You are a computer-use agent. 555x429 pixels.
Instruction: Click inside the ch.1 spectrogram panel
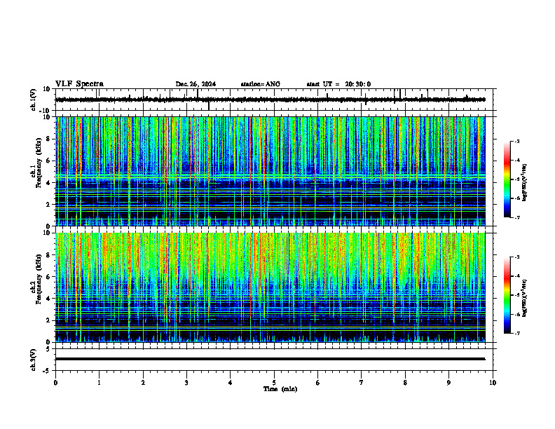point(270,171)
